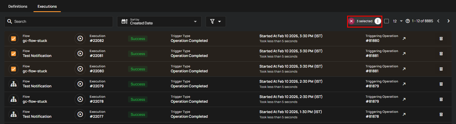Open the Sort by Created Date dropdown
This screenshot has width=456, height=124.
pos(159,22)
